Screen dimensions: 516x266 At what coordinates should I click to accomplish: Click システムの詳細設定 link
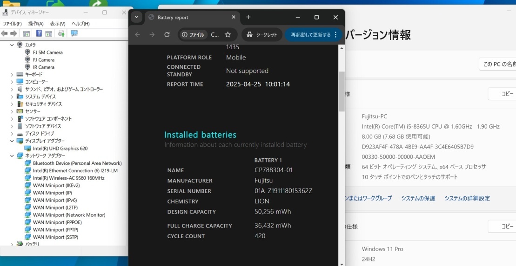pyautogui.click(x=467, y=198)
